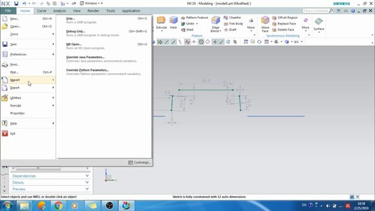This screenshot has height=211, width=375.
Task: Click the volume speaker icon in system tray
Action: [x=328, y=206]
